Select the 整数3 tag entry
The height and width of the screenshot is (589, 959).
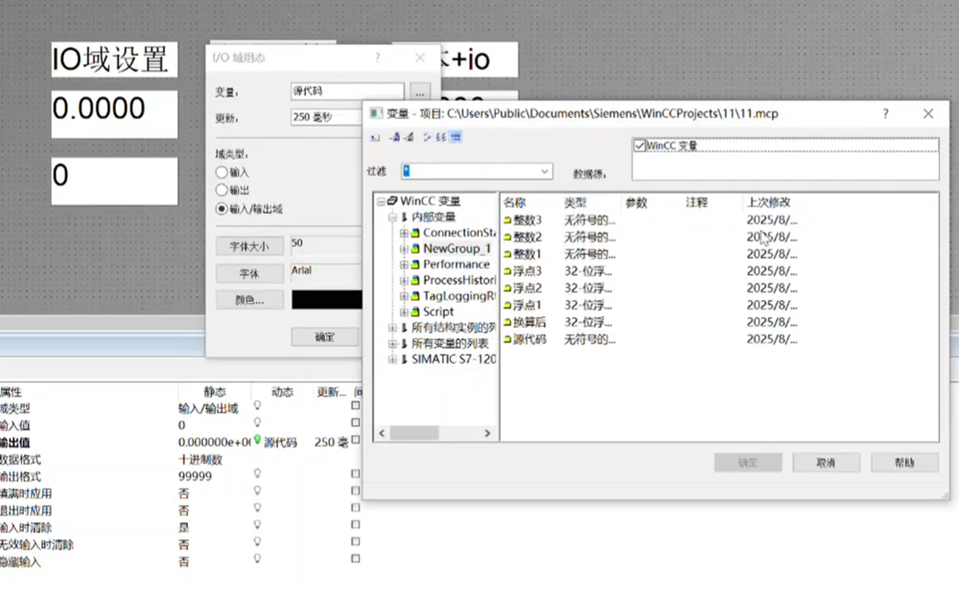point(527,220)
